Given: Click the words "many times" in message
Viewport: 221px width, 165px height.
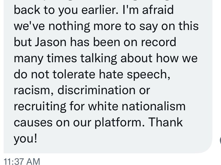Looking at the screenshot, I should click(x=45, y=58).
